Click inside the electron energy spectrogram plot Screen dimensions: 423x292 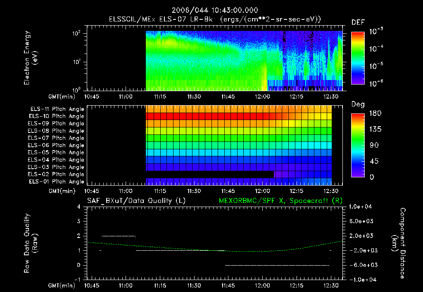click(215, 58)
